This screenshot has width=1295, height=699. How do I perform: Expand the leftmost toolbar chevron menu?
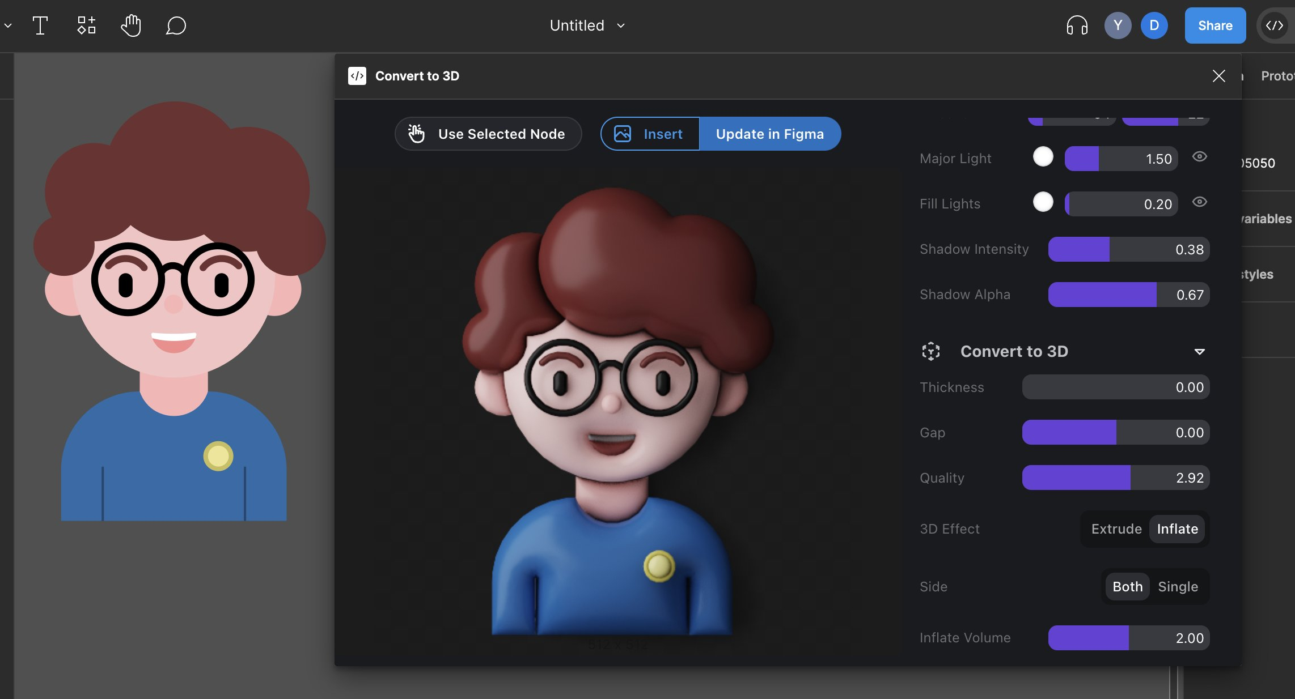pos(8,25)
